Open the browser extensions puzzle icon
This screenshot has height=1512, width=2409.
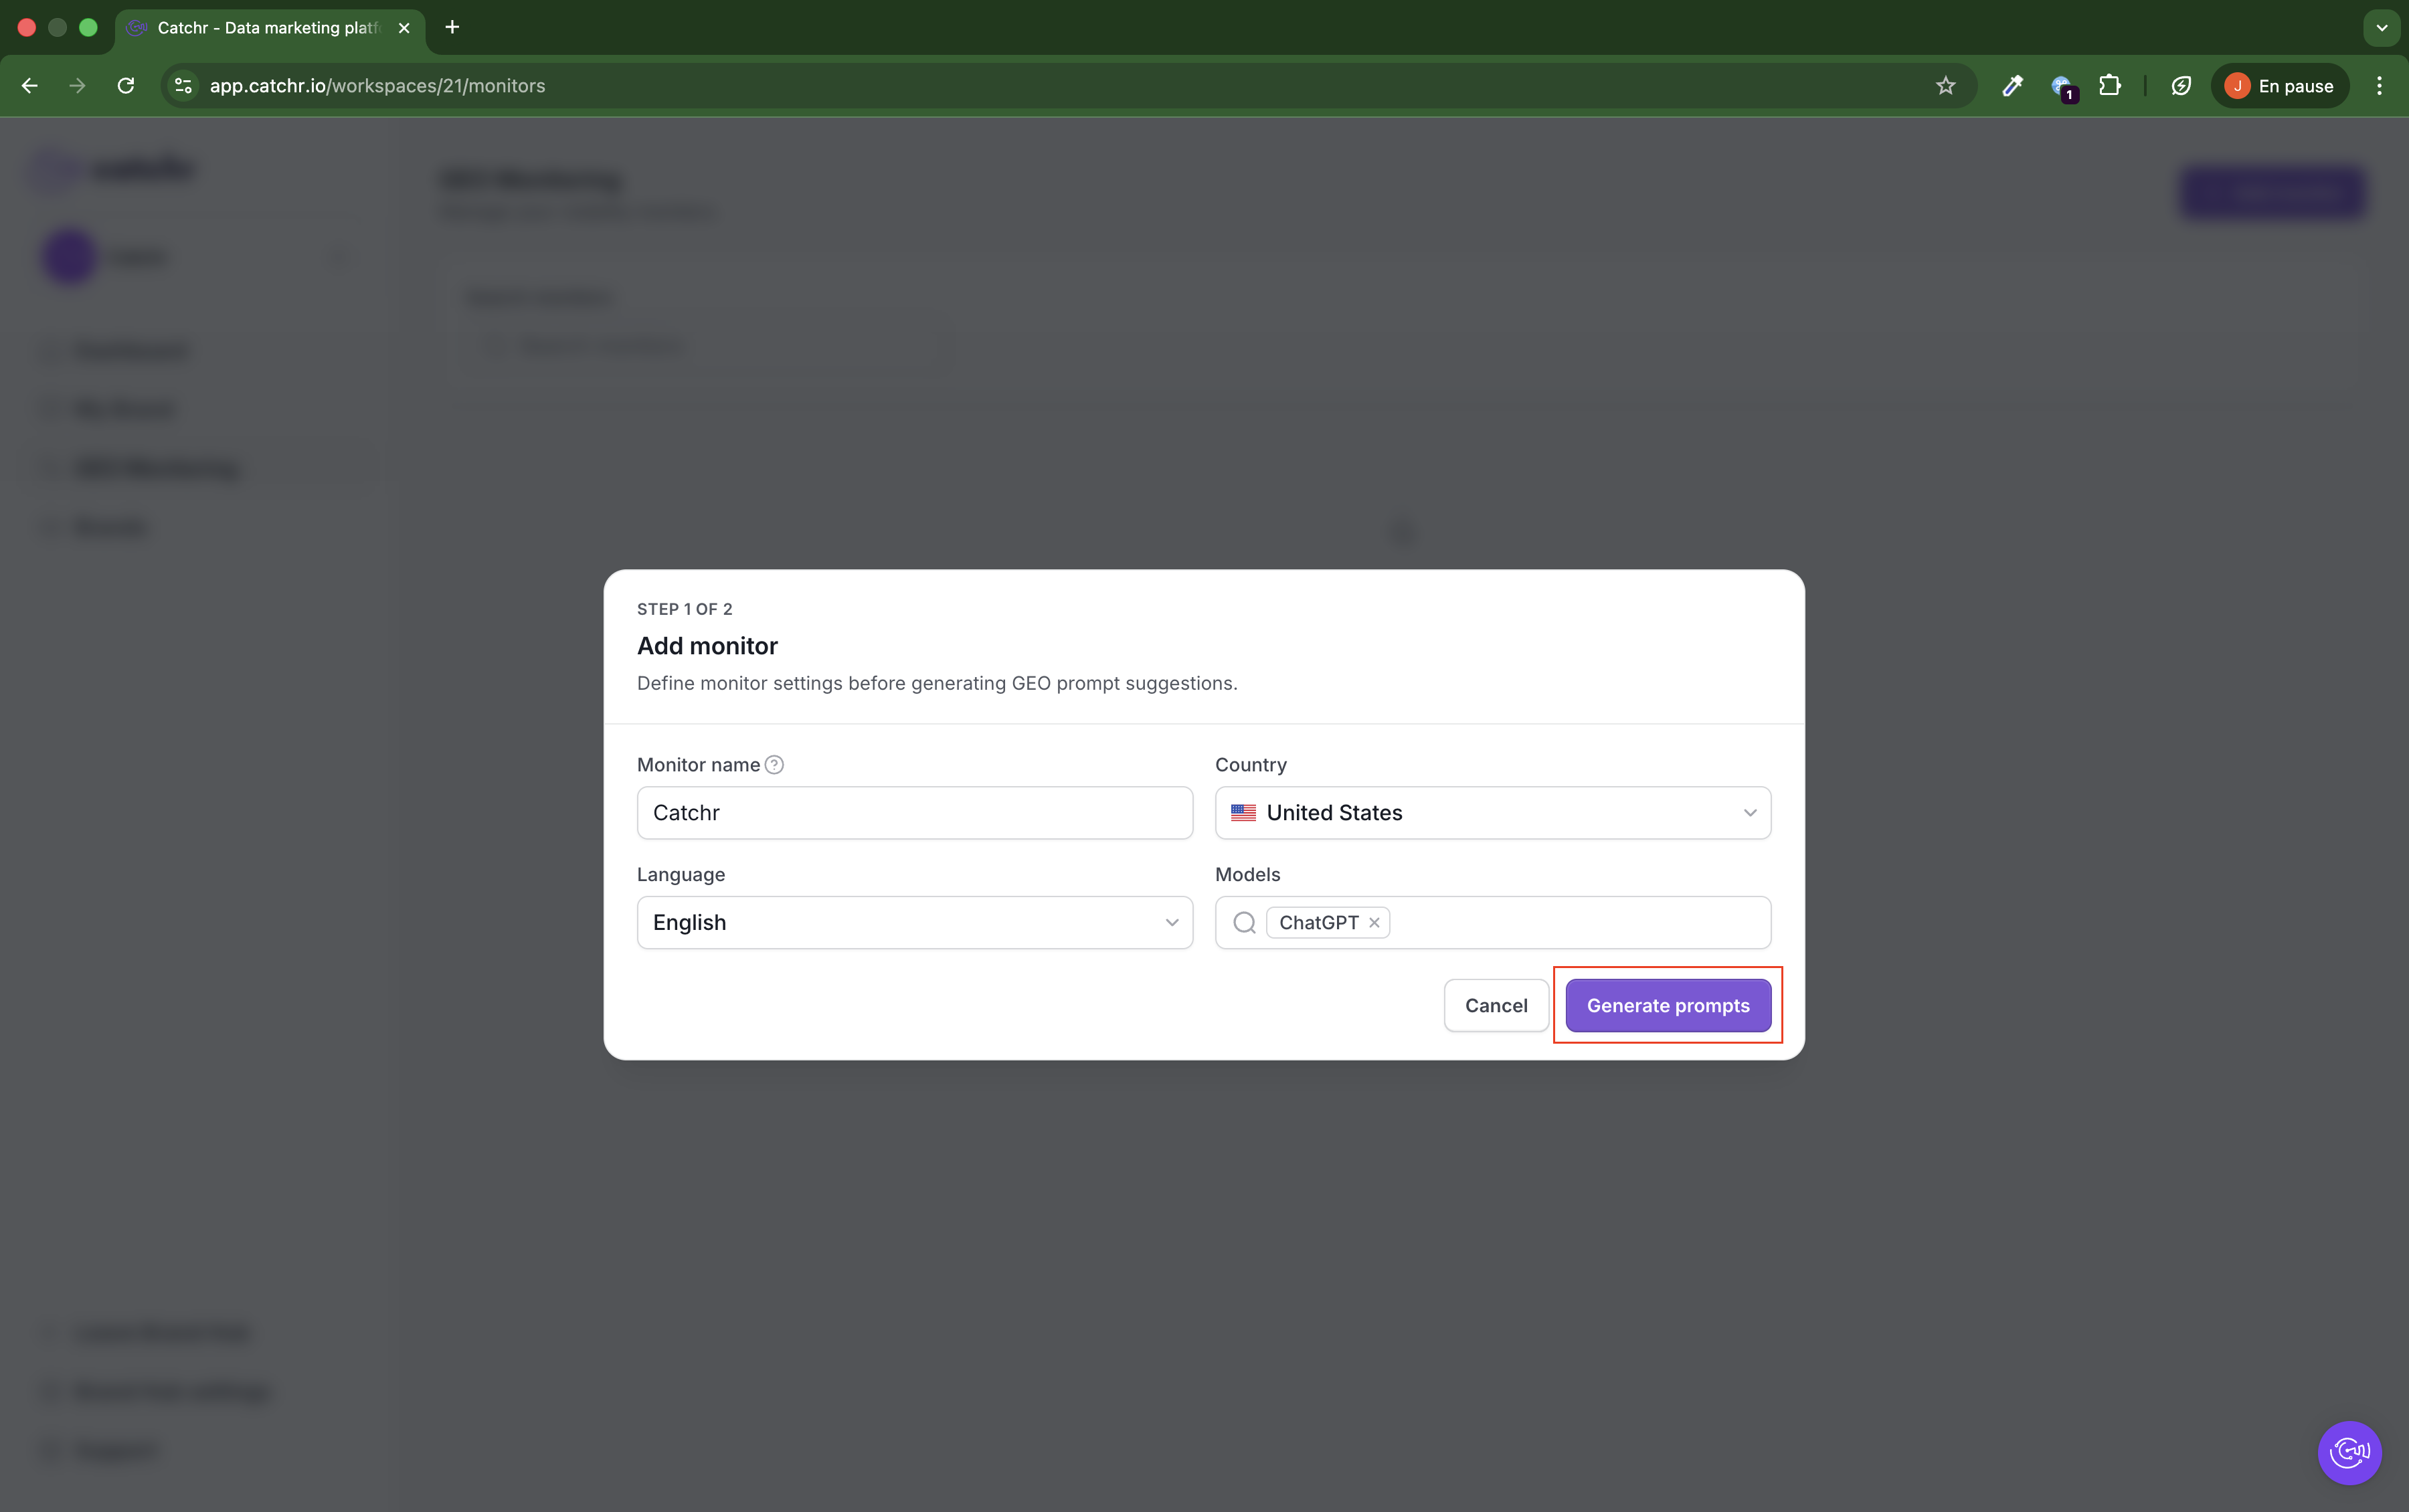click(x=2109, y=86)
